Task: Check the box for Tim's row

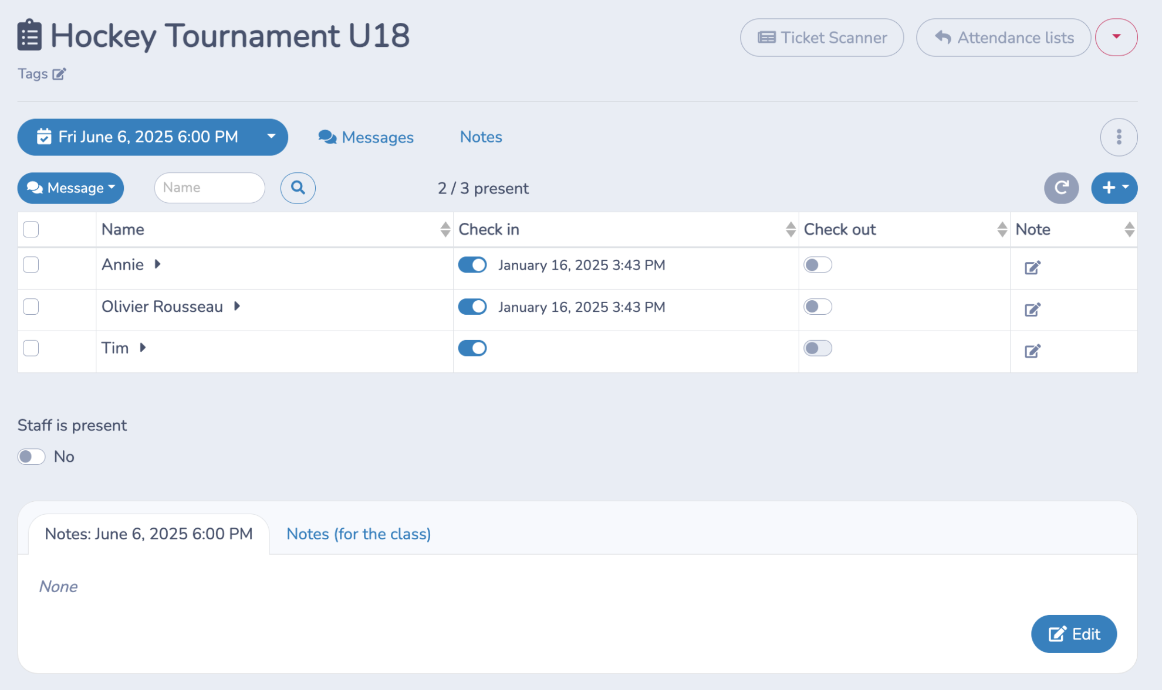Action: (x=31, y=348)
